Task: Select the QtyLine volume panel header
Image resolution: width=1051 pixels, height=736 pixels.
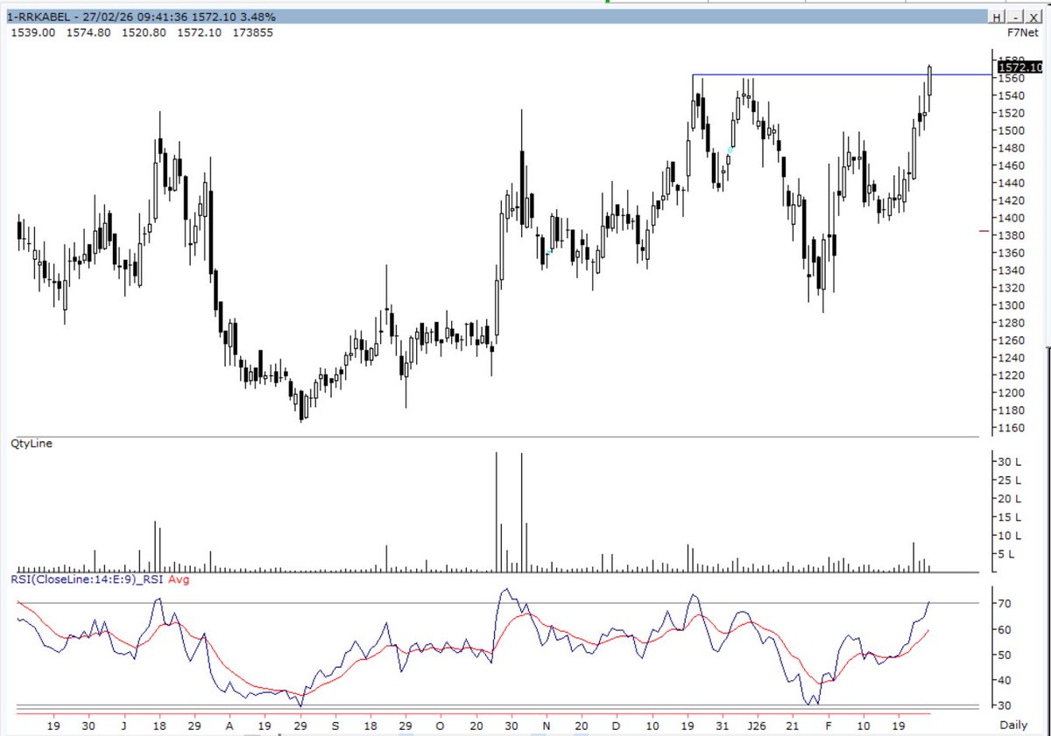Action: pyautogui.click(x=33, y=444)
